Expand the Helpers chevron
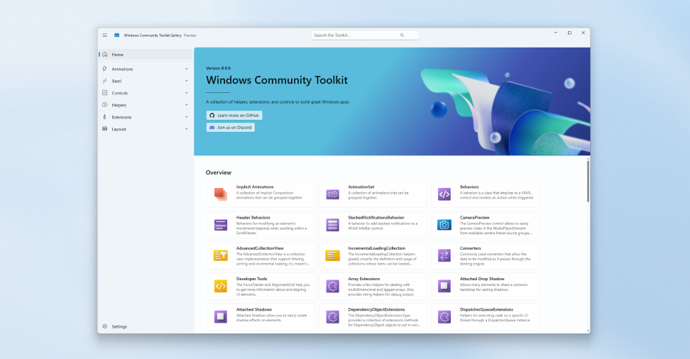Viewport: 690px width, 359px height. (187, 105)
